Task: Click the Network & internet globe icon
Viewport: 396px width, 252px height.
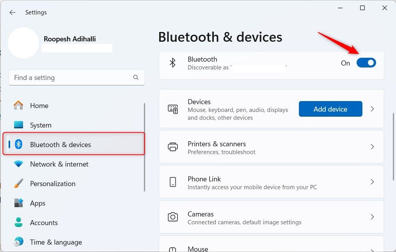Action: (x=18, y=164)
